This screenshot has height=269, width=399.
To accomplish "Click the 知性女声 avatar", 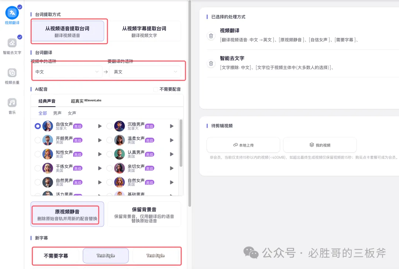I will 48,154.
